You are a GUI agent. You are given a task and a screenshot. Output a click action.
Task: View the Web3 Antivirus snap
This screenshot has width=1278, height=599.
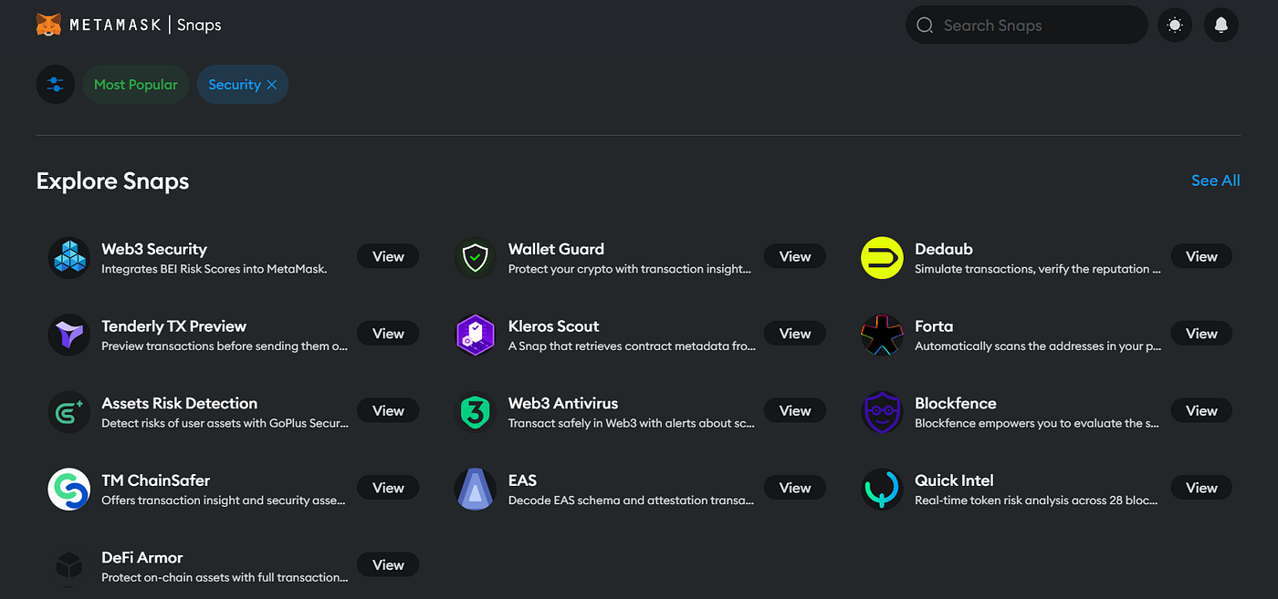point(795,410)
